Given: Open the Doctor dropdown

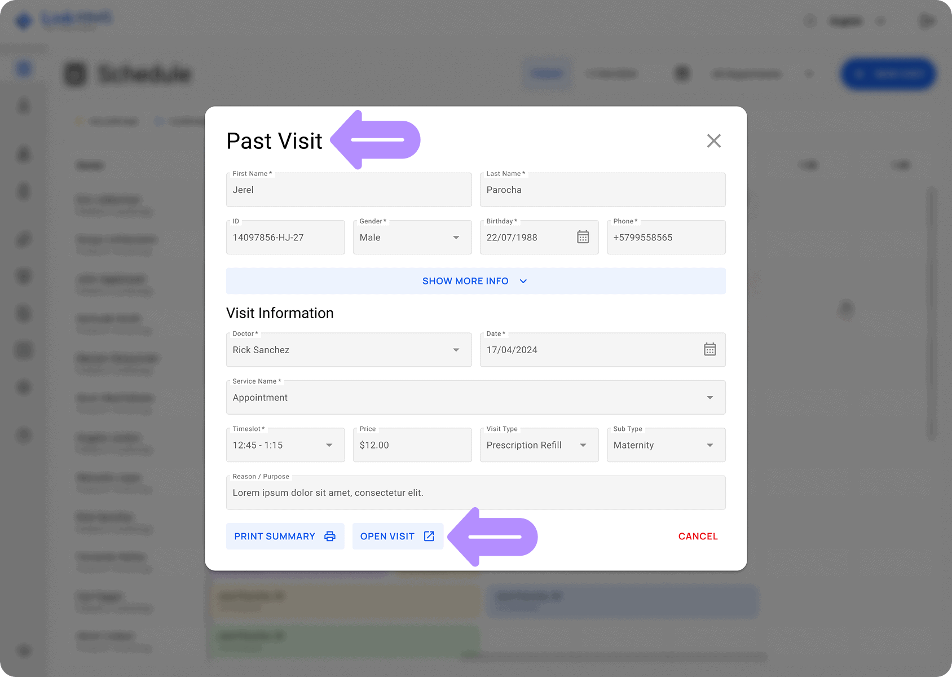Looking at the screenshot, I should pyautogui.click(x=456, y=350).
